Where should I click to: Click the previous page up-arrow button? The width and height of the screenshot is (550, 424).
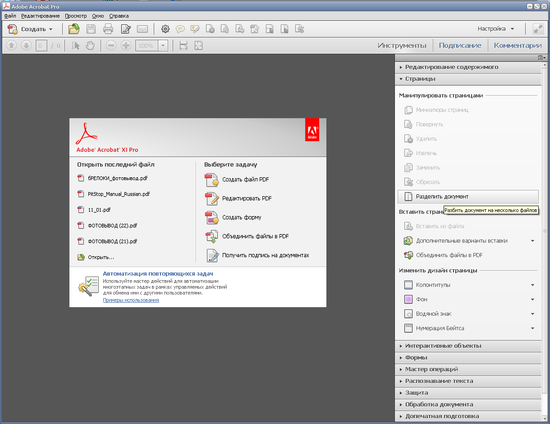(x=12, y=46)
